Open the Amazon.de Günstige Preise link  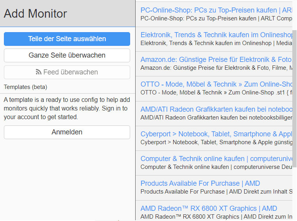tap(216, 60)
